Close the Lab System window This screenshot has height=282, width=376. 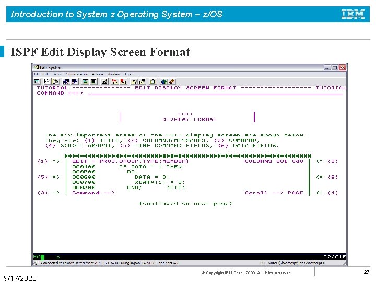(x=343, y=67)
